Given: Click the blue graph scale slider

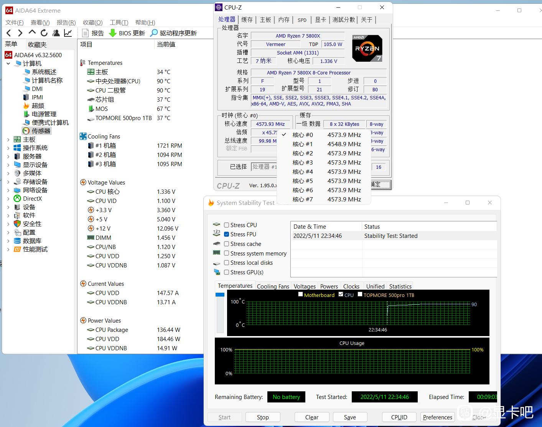Looking at the screenshot, I should [x=220, y=295].
